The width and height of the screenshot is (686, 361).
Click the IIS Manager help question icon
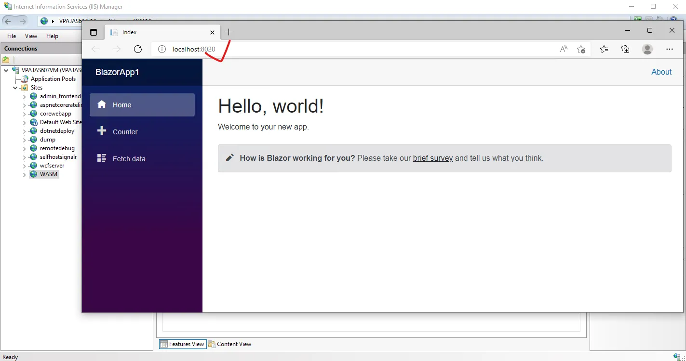674,21
